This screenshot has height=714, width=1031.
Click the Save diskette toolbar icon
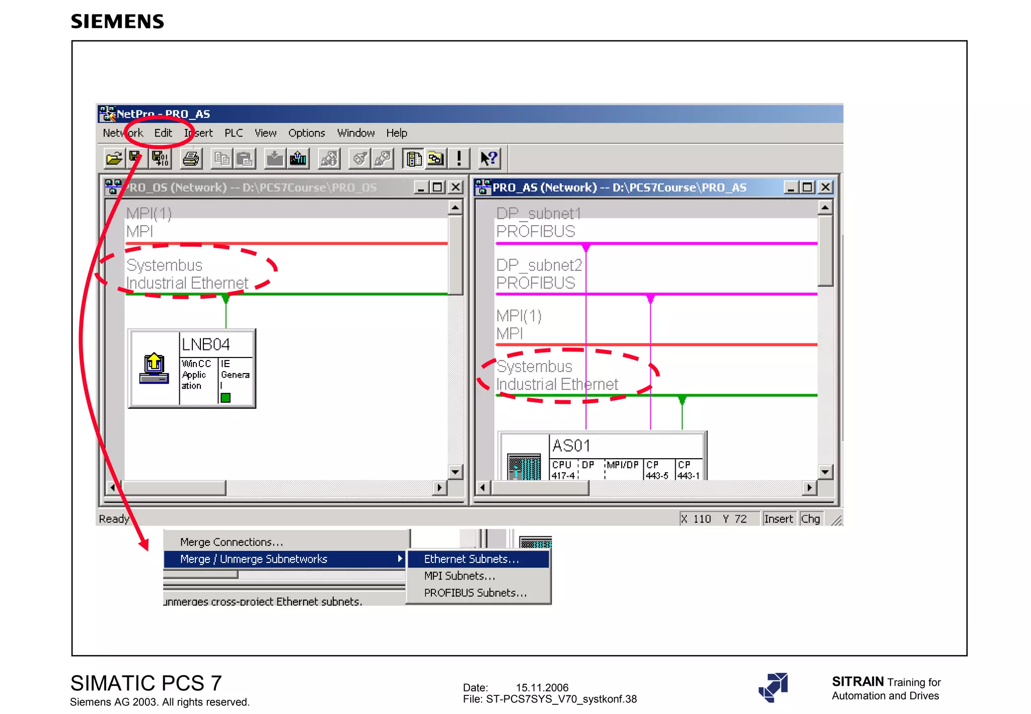(x=135, y=159)
